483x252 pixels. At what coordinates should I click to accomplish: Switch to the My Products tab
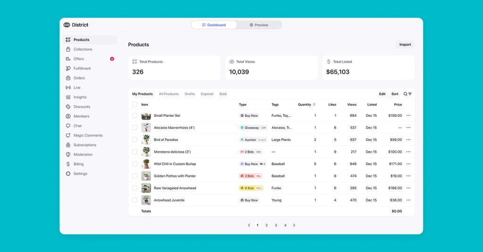pos(142,94)
